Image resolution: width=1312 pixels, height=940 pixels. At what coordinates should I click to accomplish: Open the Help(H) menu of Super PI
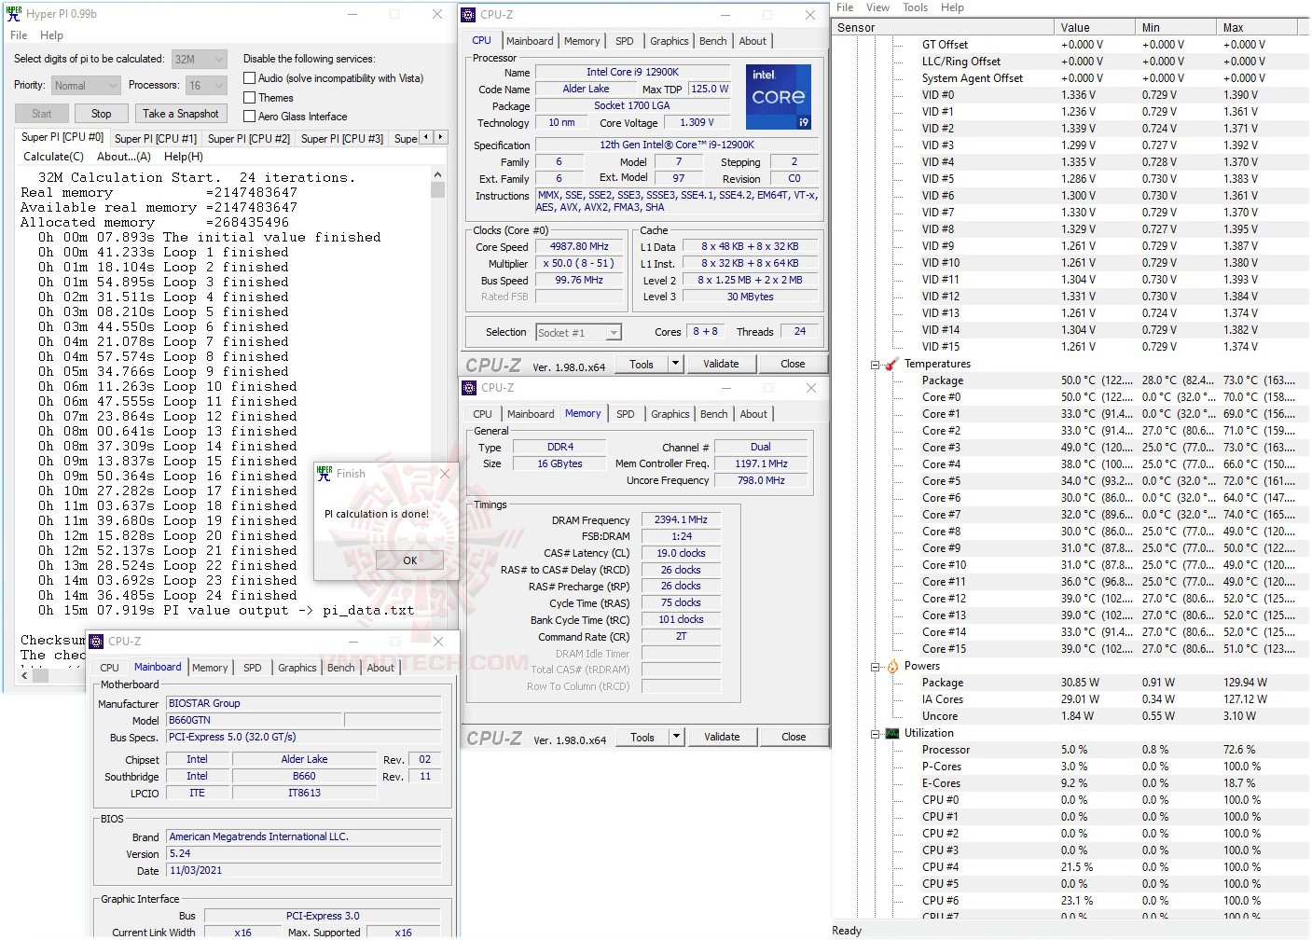184,157
